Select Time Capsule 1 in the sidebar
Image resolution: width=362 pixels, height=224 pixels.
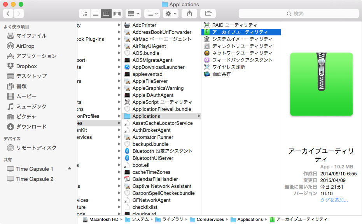click(x=30, y=169)
